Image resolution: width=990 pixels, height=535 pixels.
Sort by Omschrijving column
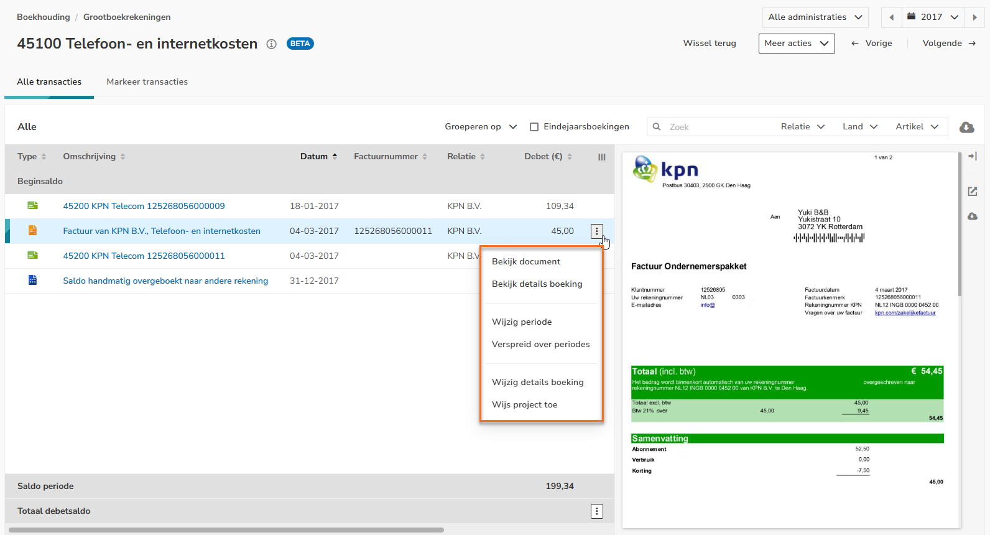(x=94, y=157)
